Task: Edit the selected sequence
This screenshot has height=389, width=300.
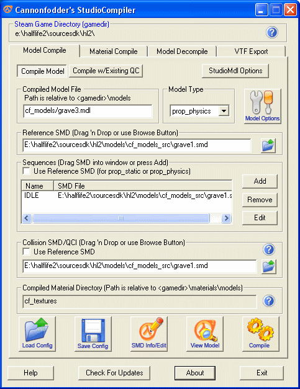Action: pyautogui.click(x=260, y=218)
